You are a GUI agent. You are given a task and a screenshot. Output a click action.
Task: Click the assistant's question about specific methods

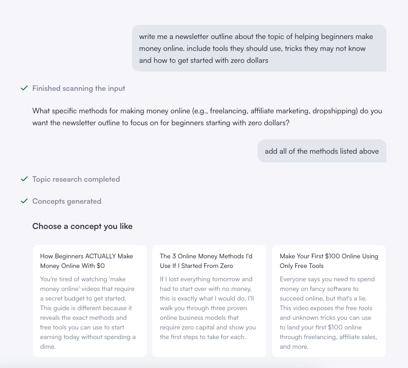point(207,117)
